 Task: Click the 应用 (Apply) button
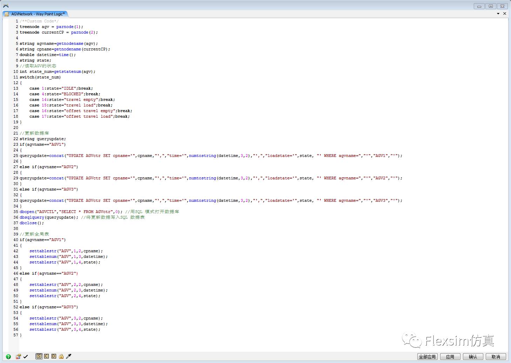tap(450, 357)
